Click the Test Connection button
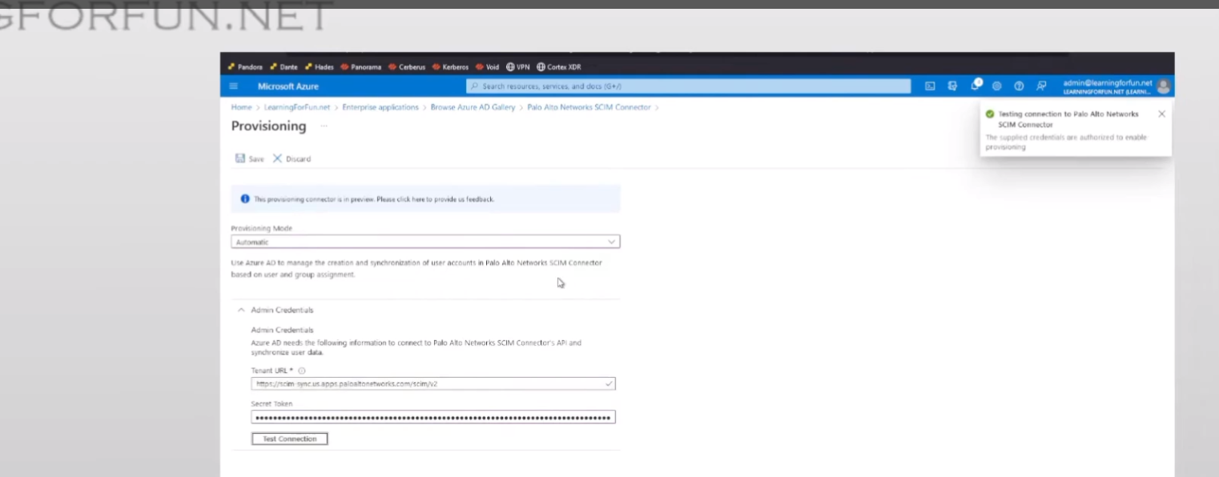The width and height of the screenshot is (1219, 477). [289, 439]
